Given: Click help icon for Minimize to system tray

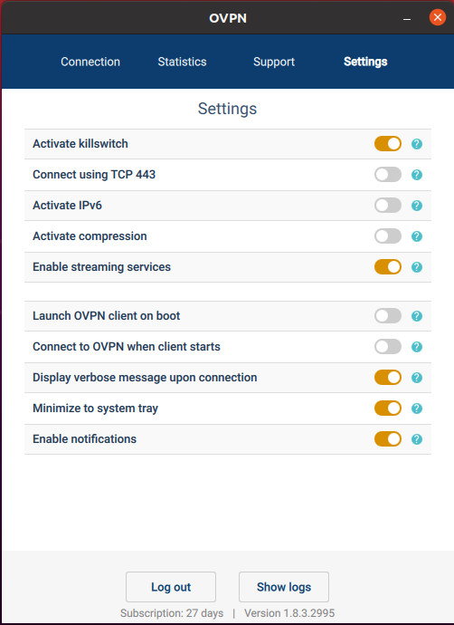Looking at the screenshot, I should (417, 409).
